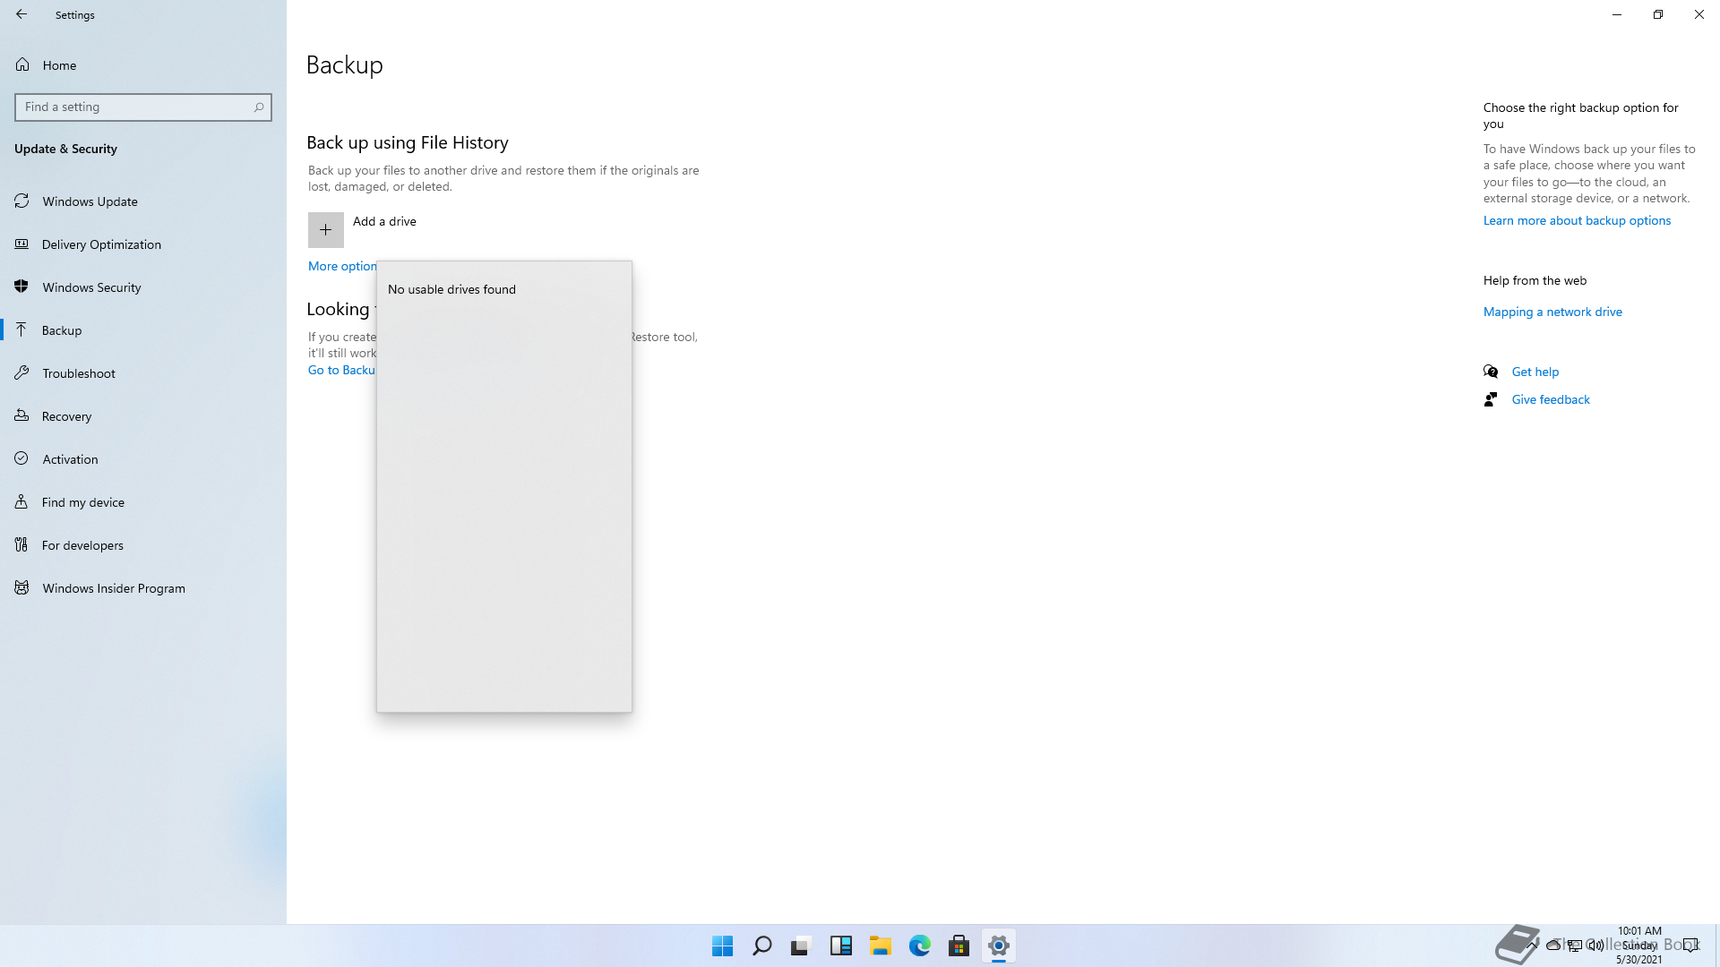Open Microsoft Store from the taskbar
This screenshot has width=1720, height=967.
[x=959, y=946]
